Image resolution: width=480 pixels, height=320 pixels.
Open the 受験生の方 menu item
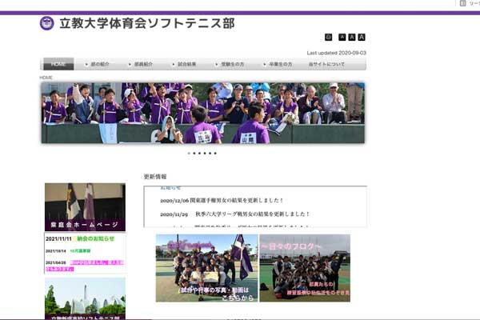pos(233,64)
